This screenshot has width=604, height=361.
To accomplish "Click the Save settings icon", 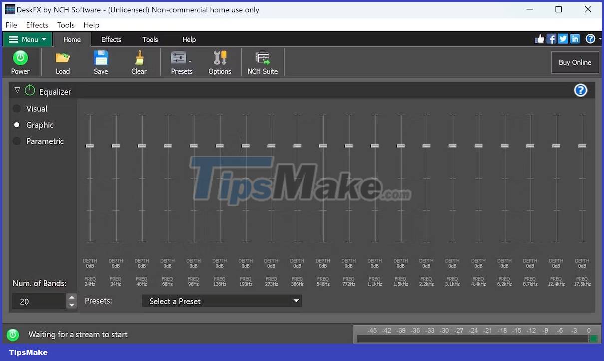I will tap(101, 61).
